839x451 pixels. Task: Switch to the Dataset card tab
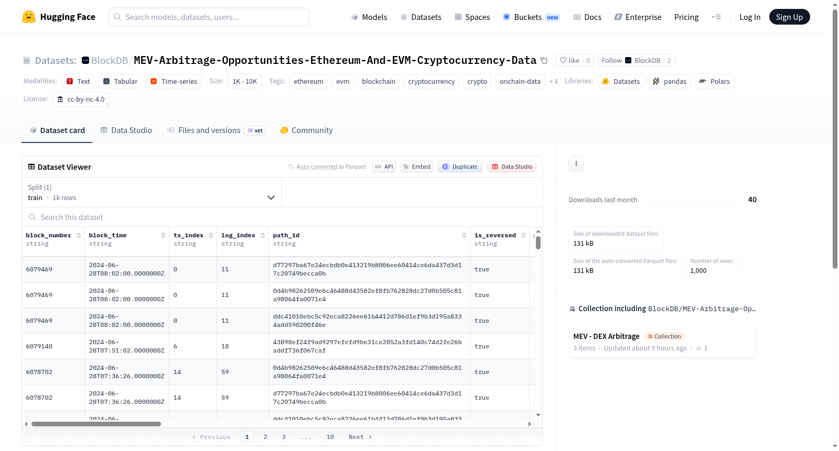click(57, 130)
